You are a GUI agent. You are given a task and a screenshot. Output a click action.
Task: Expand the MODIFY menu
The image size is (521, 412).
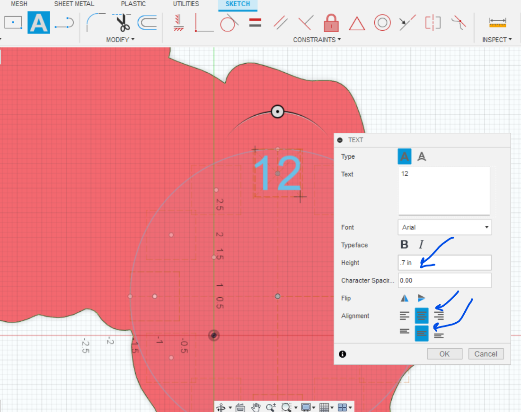120,40
